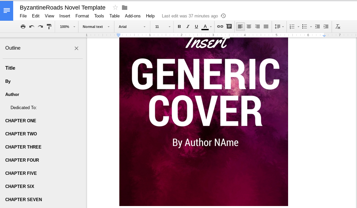Click the document title to rename it
The image size is (357, 208).
pyautogui.click(x=63, y=8)
